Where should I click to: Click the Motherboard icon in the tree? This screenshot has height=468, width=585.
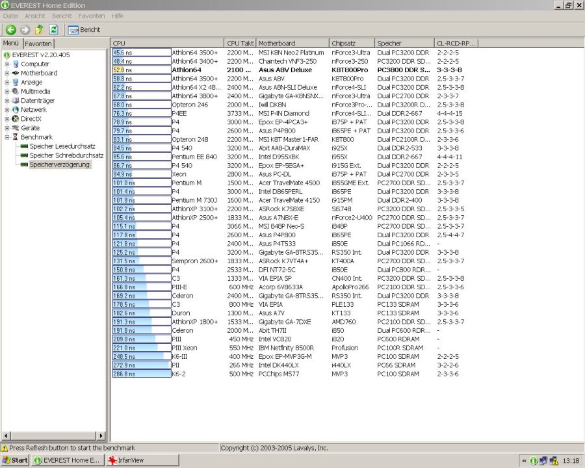(16, 73)
